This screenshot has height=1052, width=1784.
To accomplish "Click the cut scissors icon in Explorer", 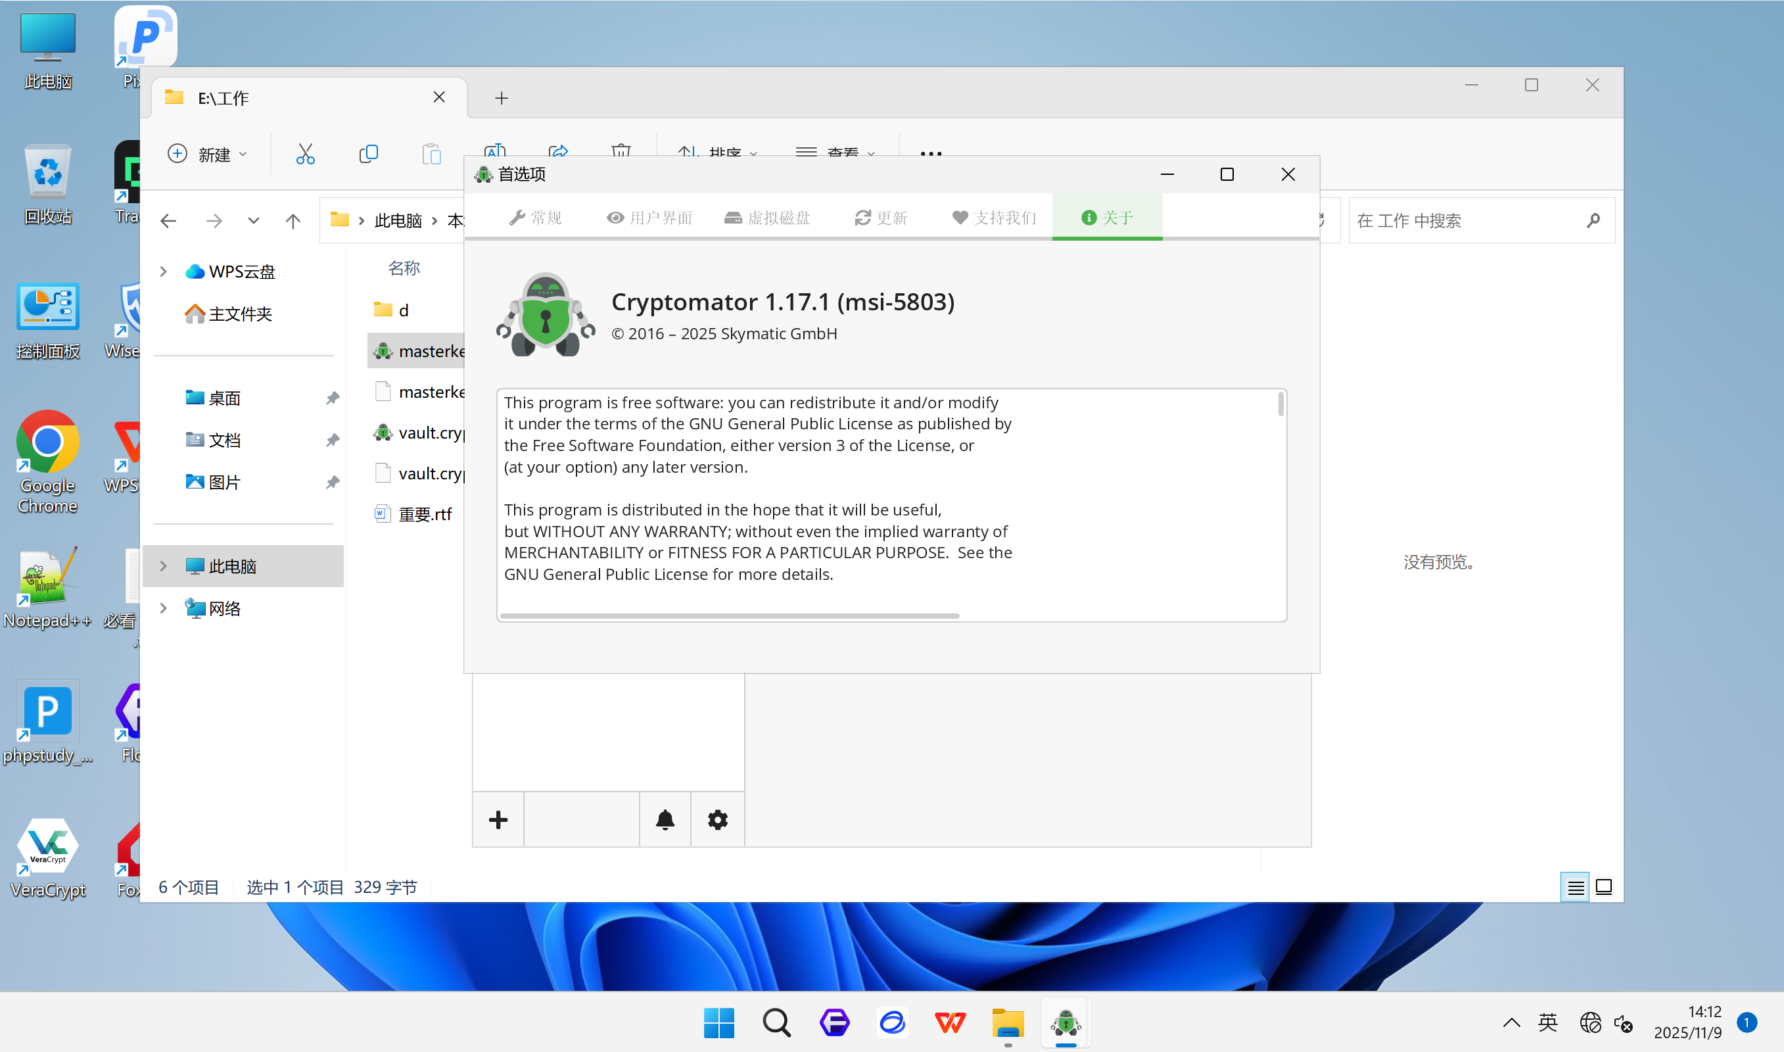I will [x=304, y=154].
